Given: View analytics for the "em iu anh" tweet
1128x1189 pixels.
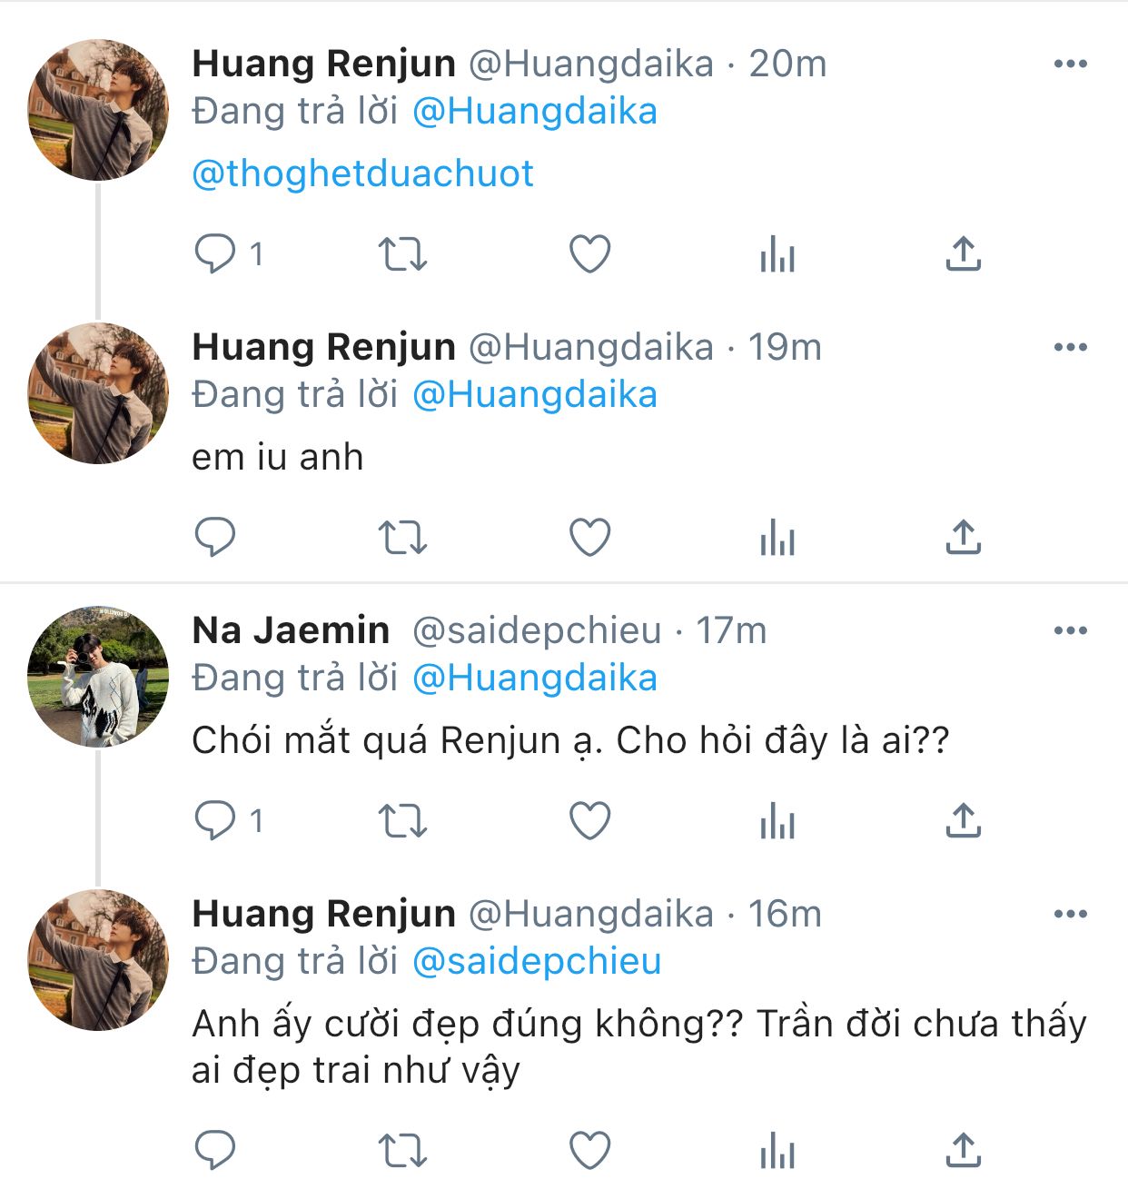Looking at the screenshot, I should pyautogui.click(x=777, y=537).
